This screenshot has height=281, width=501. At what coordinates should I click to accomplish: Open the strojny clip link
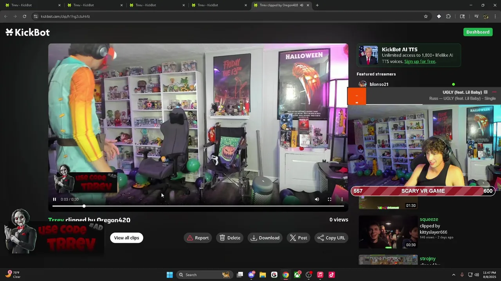coord(427,259)
